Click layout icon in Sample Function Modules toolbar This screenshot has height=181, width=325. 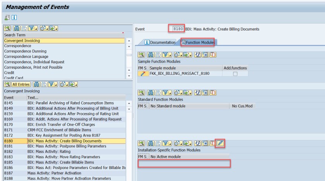coord(205,55)
